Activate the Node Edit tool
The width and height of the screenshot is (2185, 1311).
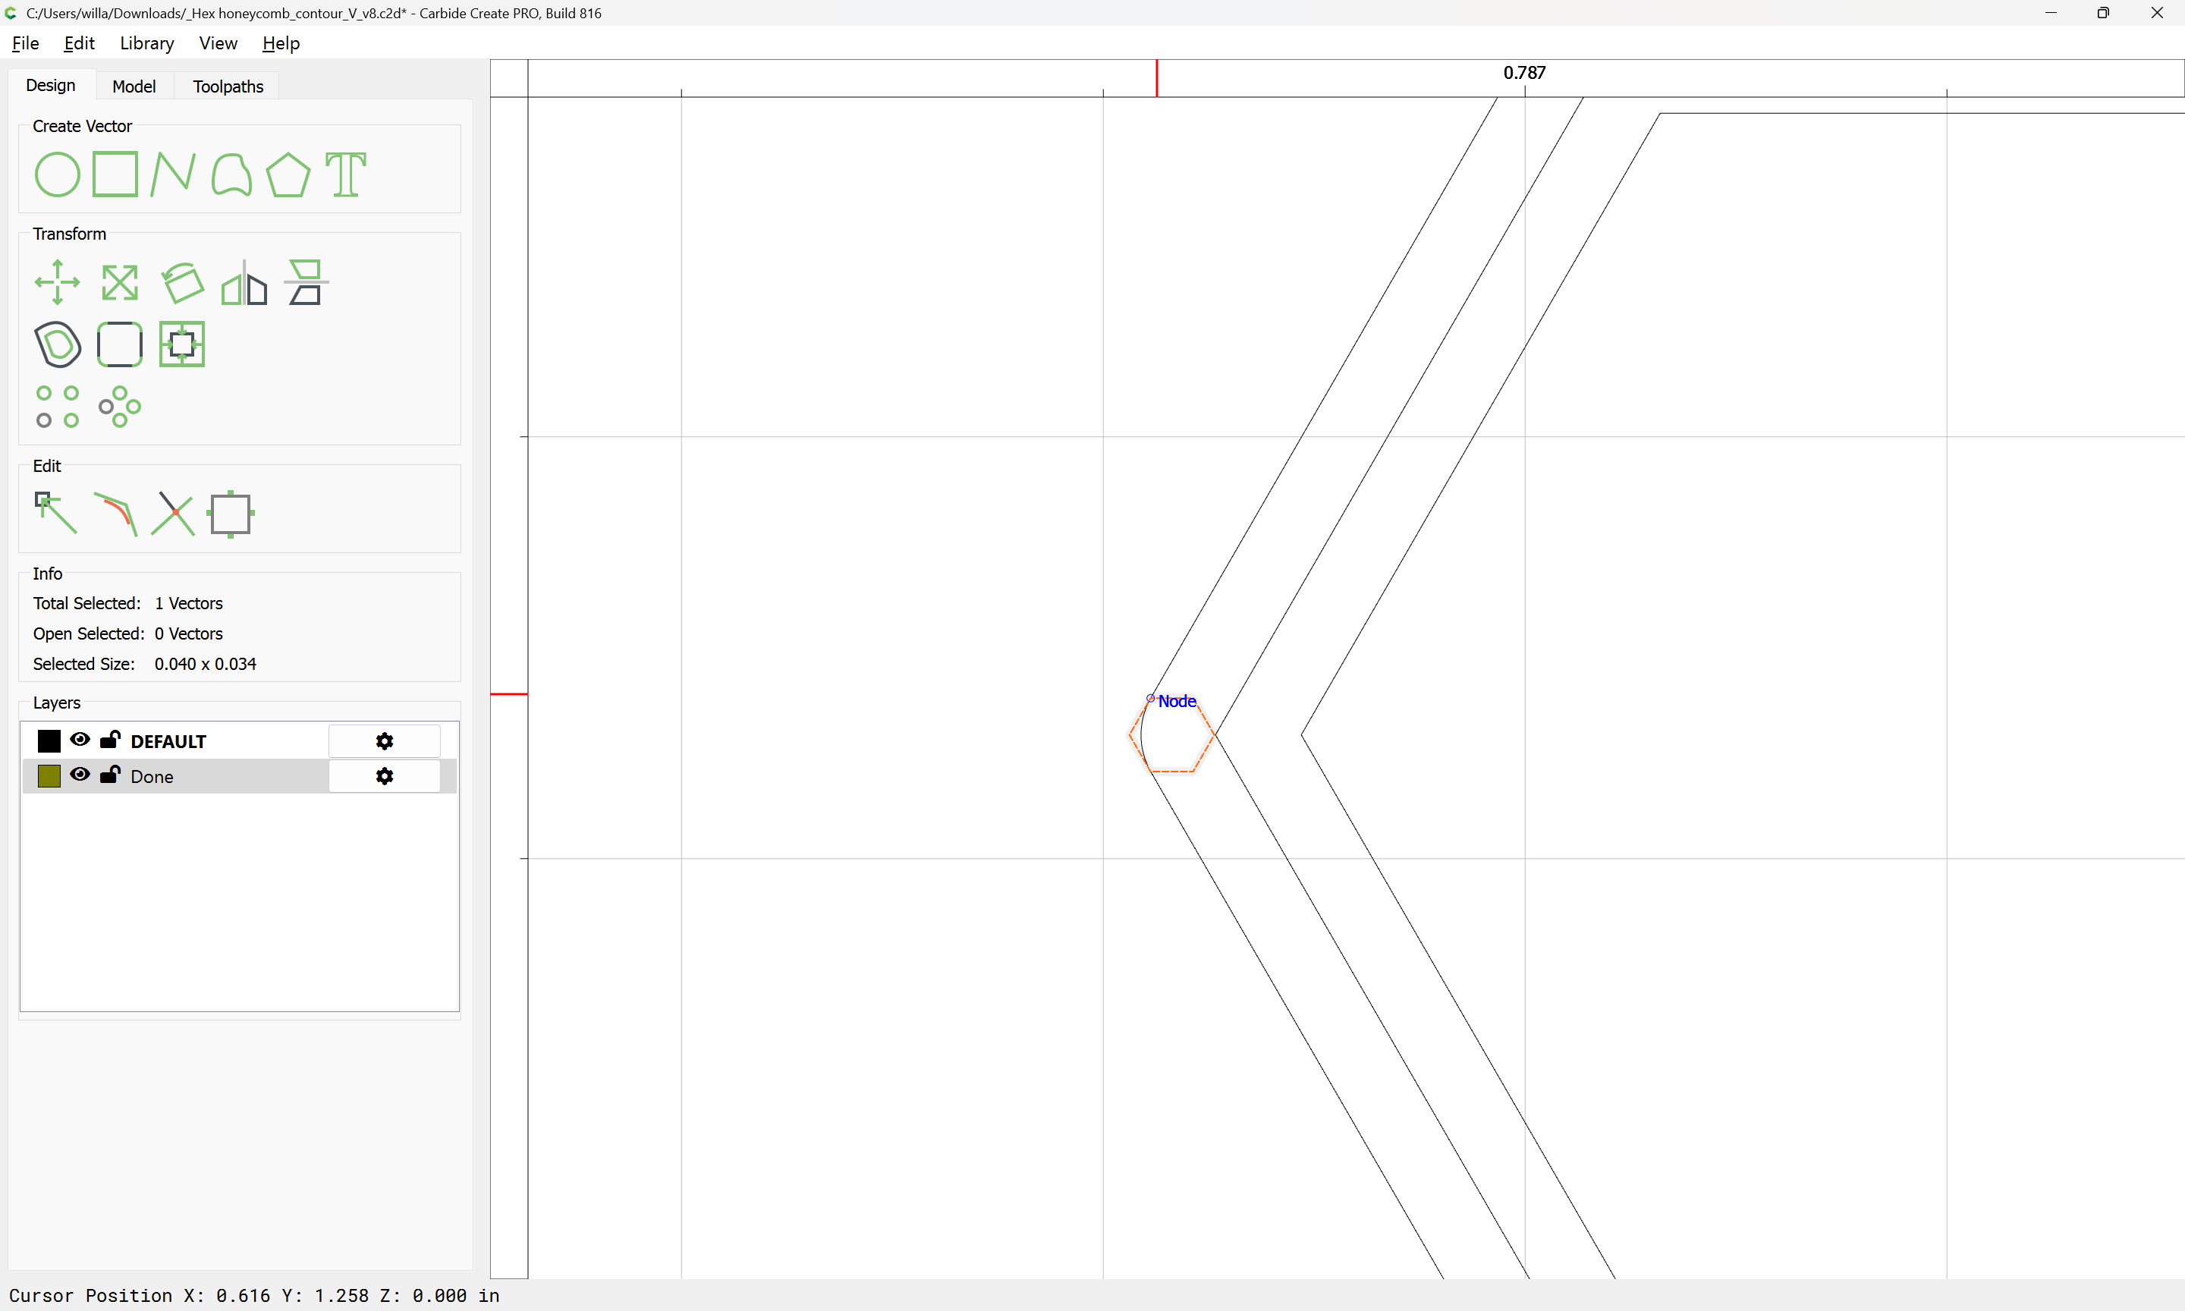tap(55, 514)
